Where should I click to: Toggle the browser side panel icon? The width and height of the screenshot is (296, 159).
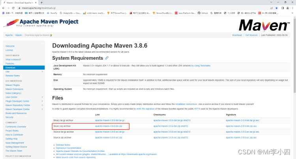[x=283, y=8]
